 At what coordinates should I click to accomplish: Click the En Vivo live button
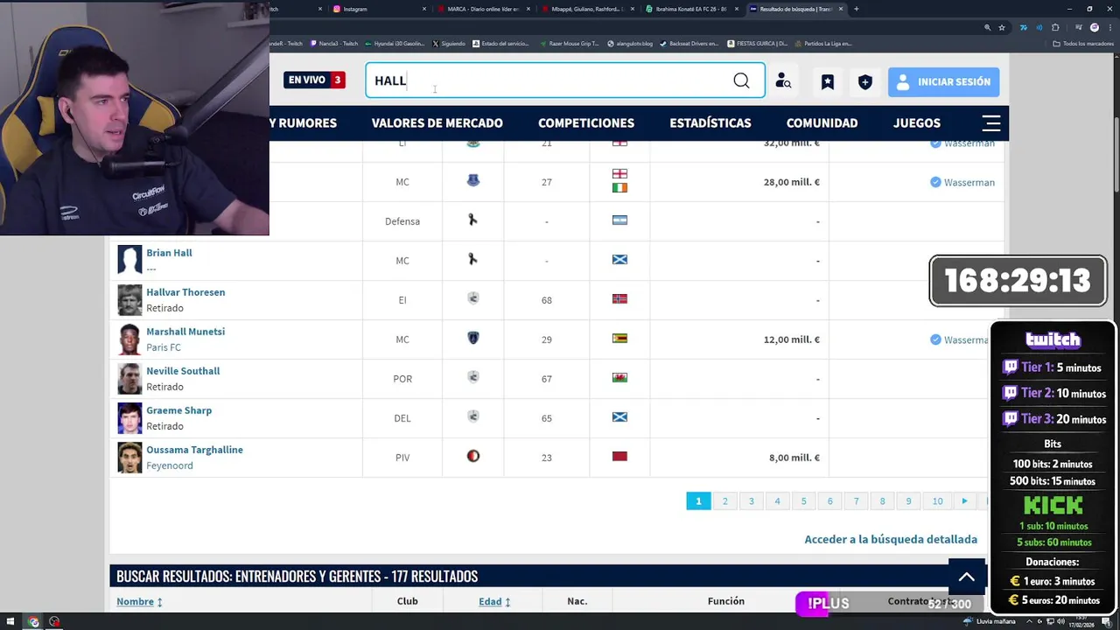point(314,80)
